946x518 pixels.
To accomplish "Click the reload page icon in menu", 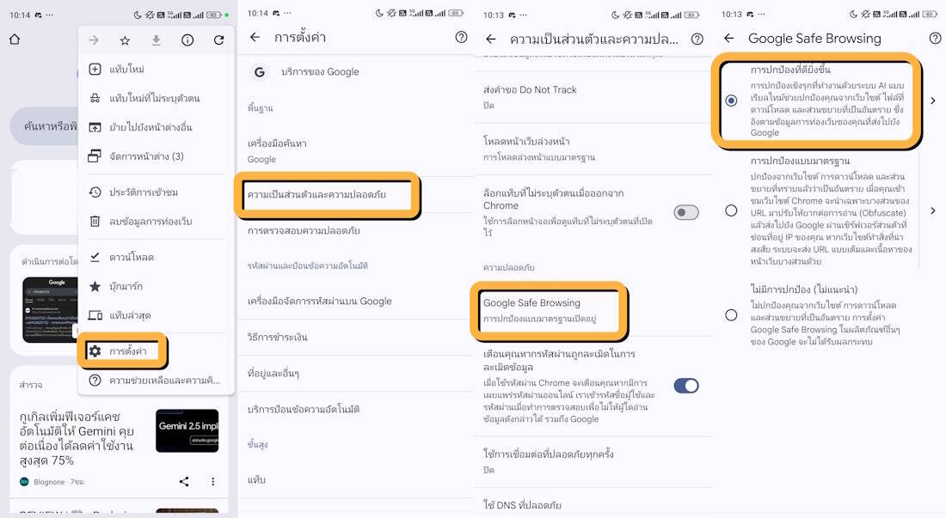I will pos(218,40).
